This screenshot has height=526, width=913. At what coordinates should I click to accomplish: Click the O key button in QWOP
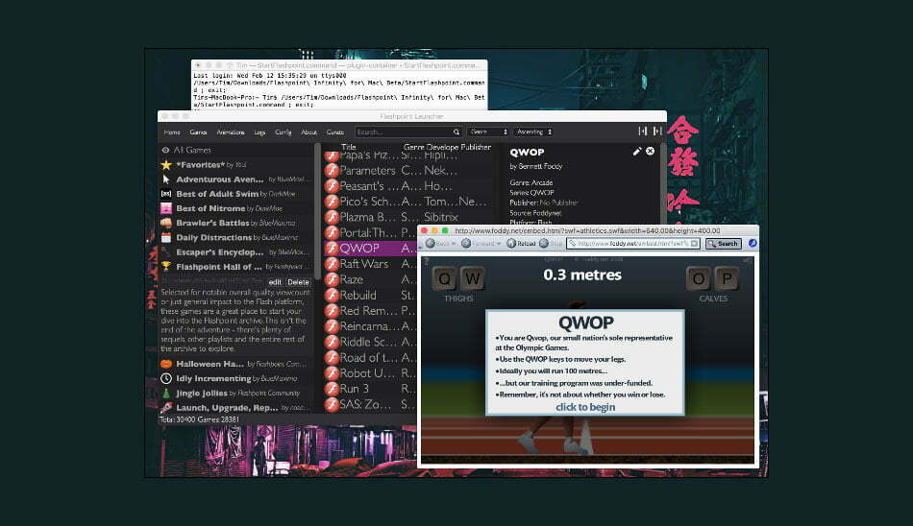coord(698,278)
